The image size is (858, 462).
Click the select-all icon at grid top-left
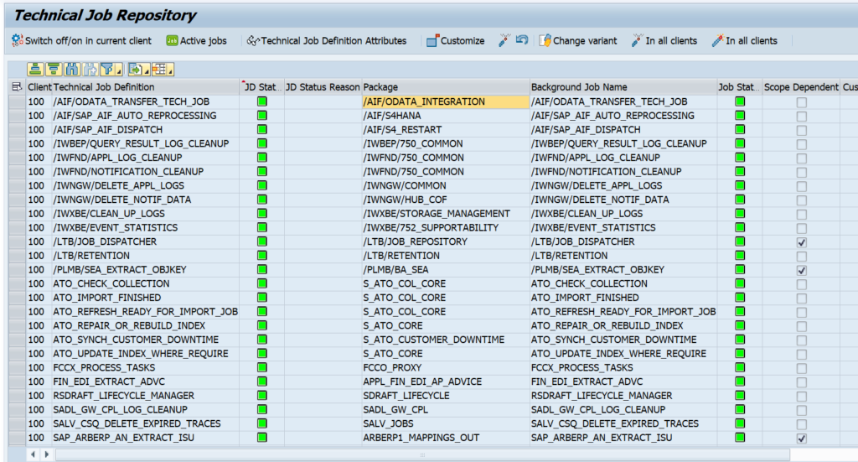click(16, 87)
